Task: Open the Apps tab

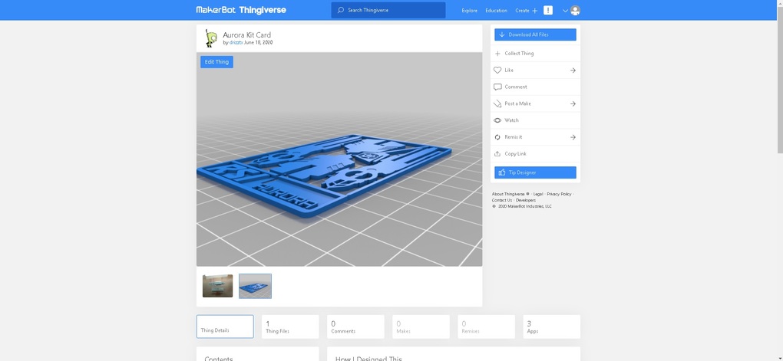Action: point(551,327)
